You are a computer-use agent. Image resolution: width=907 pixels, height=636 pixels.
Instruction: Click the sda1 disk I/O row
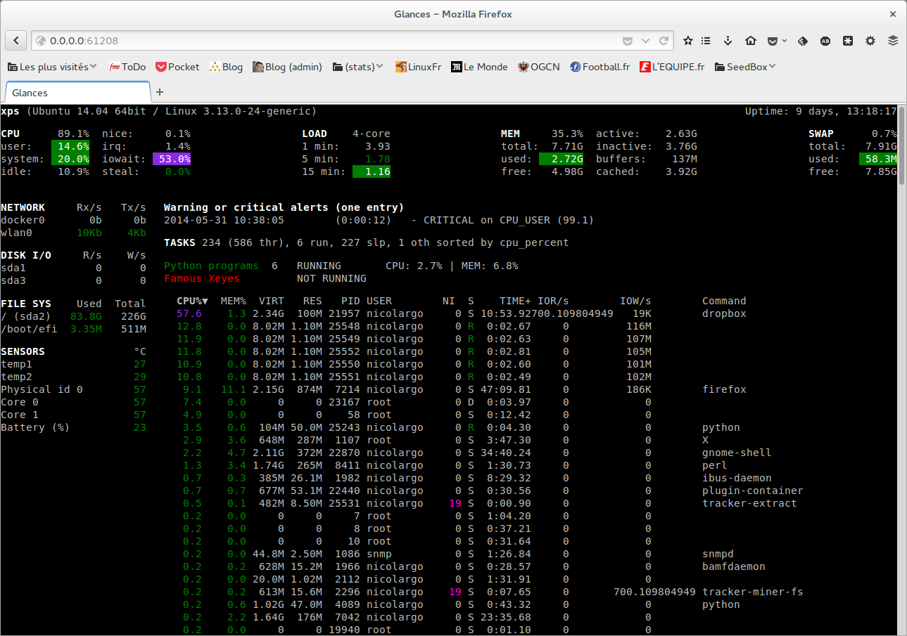pos(73,268)
